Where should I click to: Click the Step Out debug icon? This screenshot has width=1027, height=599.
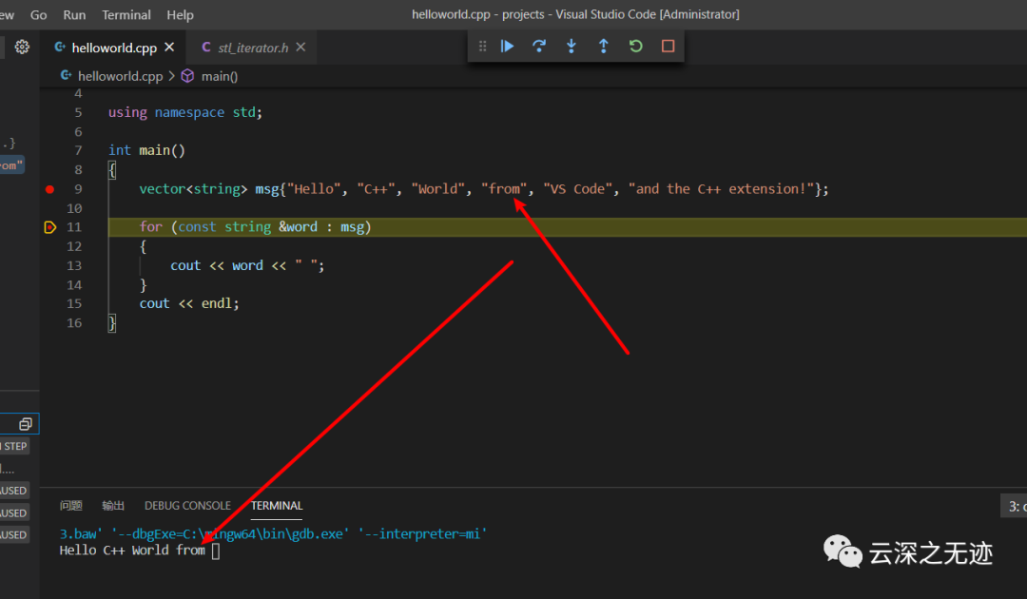(x=603, y=47)
